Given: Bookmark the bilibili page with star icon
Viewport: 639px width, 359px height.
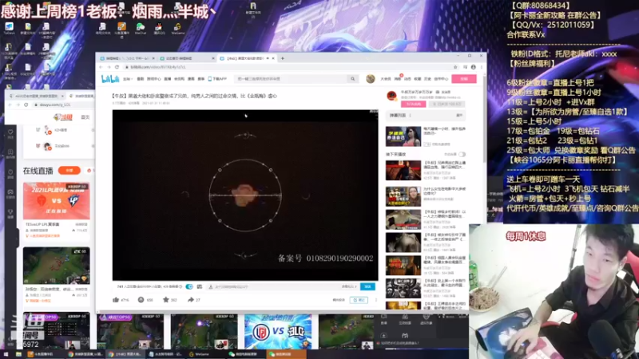Looking at the screenshot, I should [455, 67].
